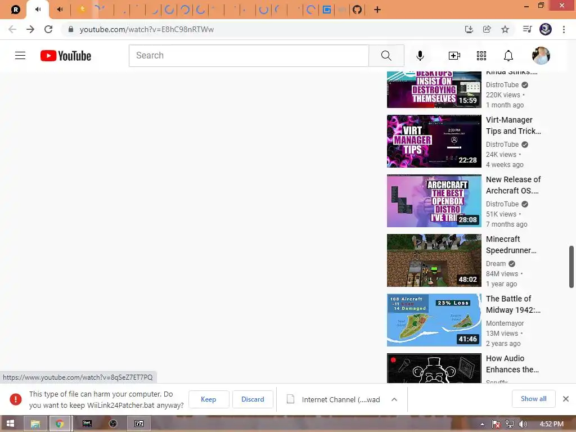Click Show all downloads

(533, 399)
